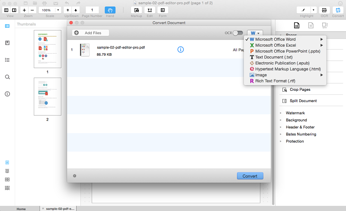Open the second document panel tab icon
The image size is (346, 211).
(311, 26)
